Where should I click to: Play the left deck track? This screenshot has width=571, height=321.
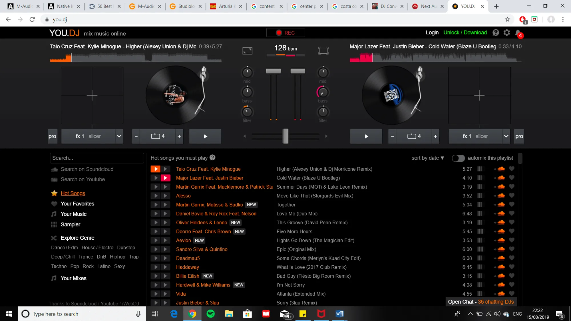pyautogui.click(x=205, y=136)
